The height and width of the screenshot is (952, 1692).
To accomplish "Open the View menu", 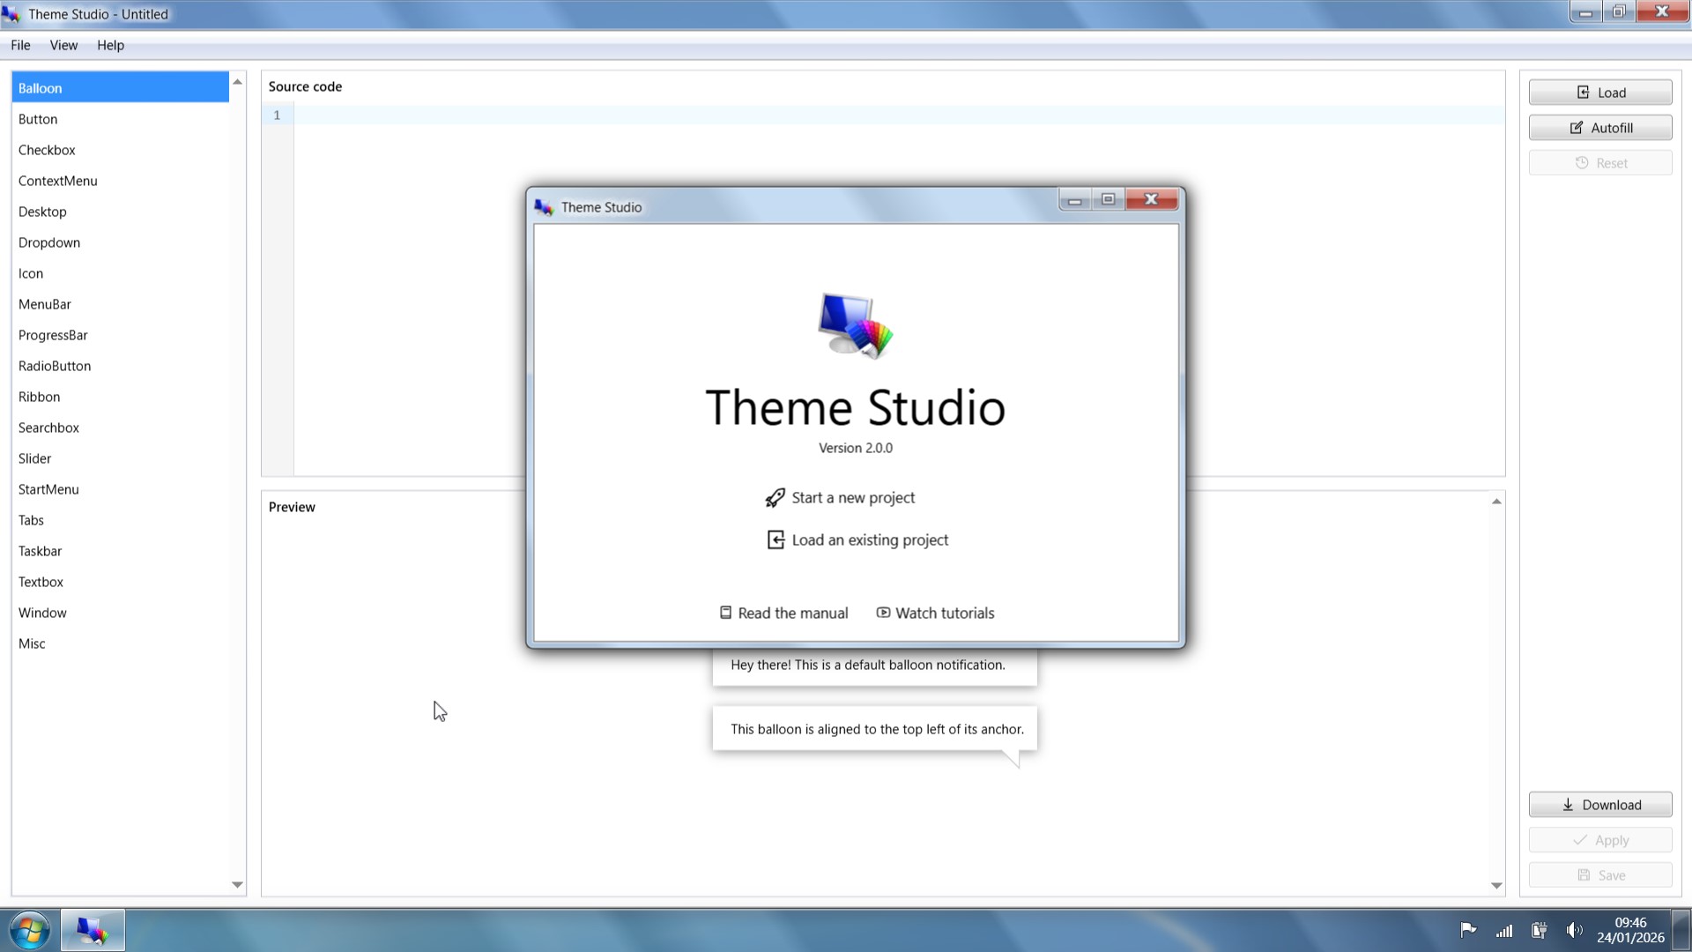I will 63,45.
